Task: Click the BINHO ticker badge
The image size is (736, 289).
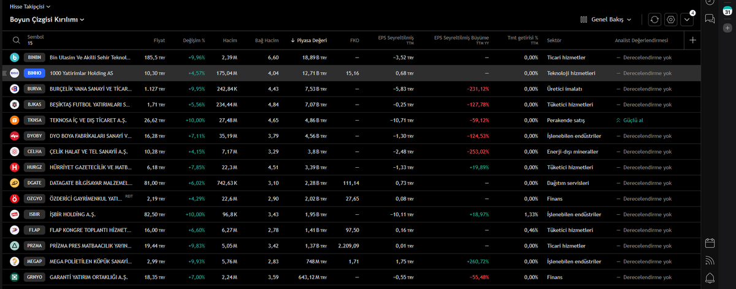Action: tap(35, 73)
